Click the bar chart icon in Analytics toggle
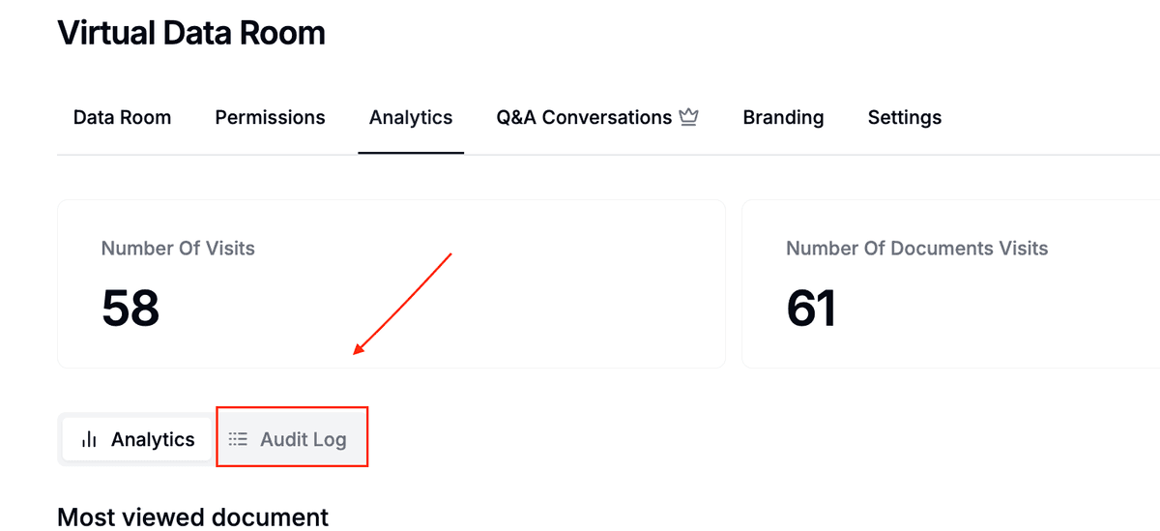This screenshot has width=1160, height=531. coord(90,439)
